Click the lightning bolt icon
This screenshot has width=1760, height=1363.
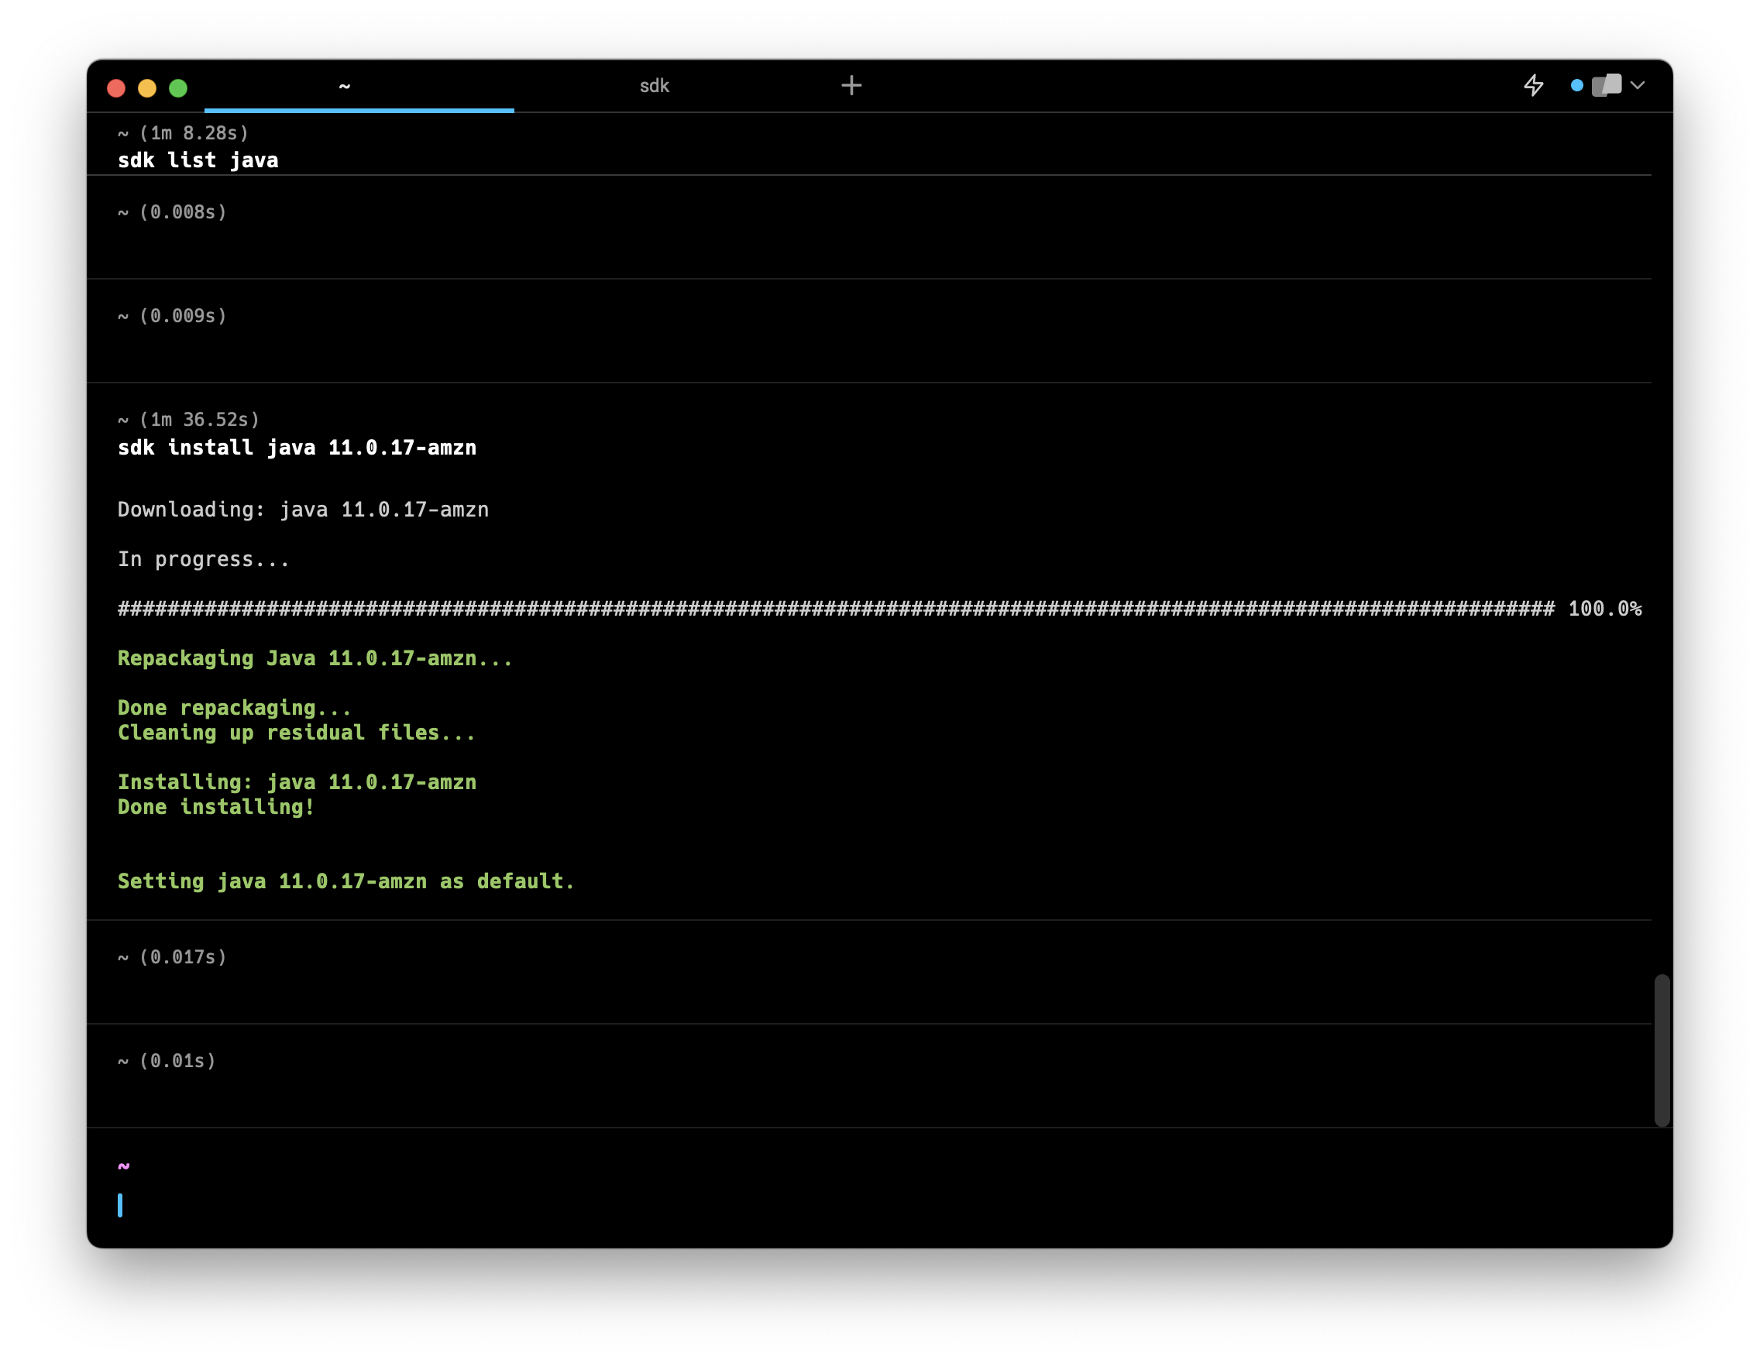point(1534,85)
